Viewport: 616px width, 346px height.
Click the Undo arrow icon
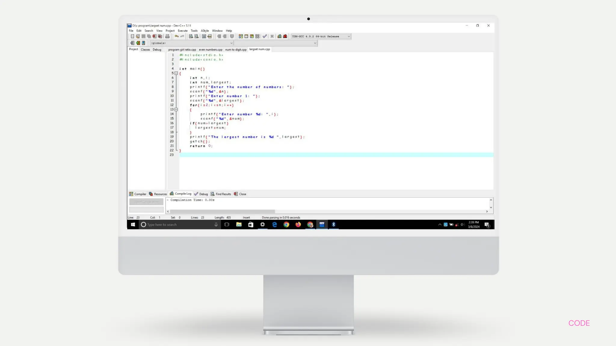(x=177, y=36)
